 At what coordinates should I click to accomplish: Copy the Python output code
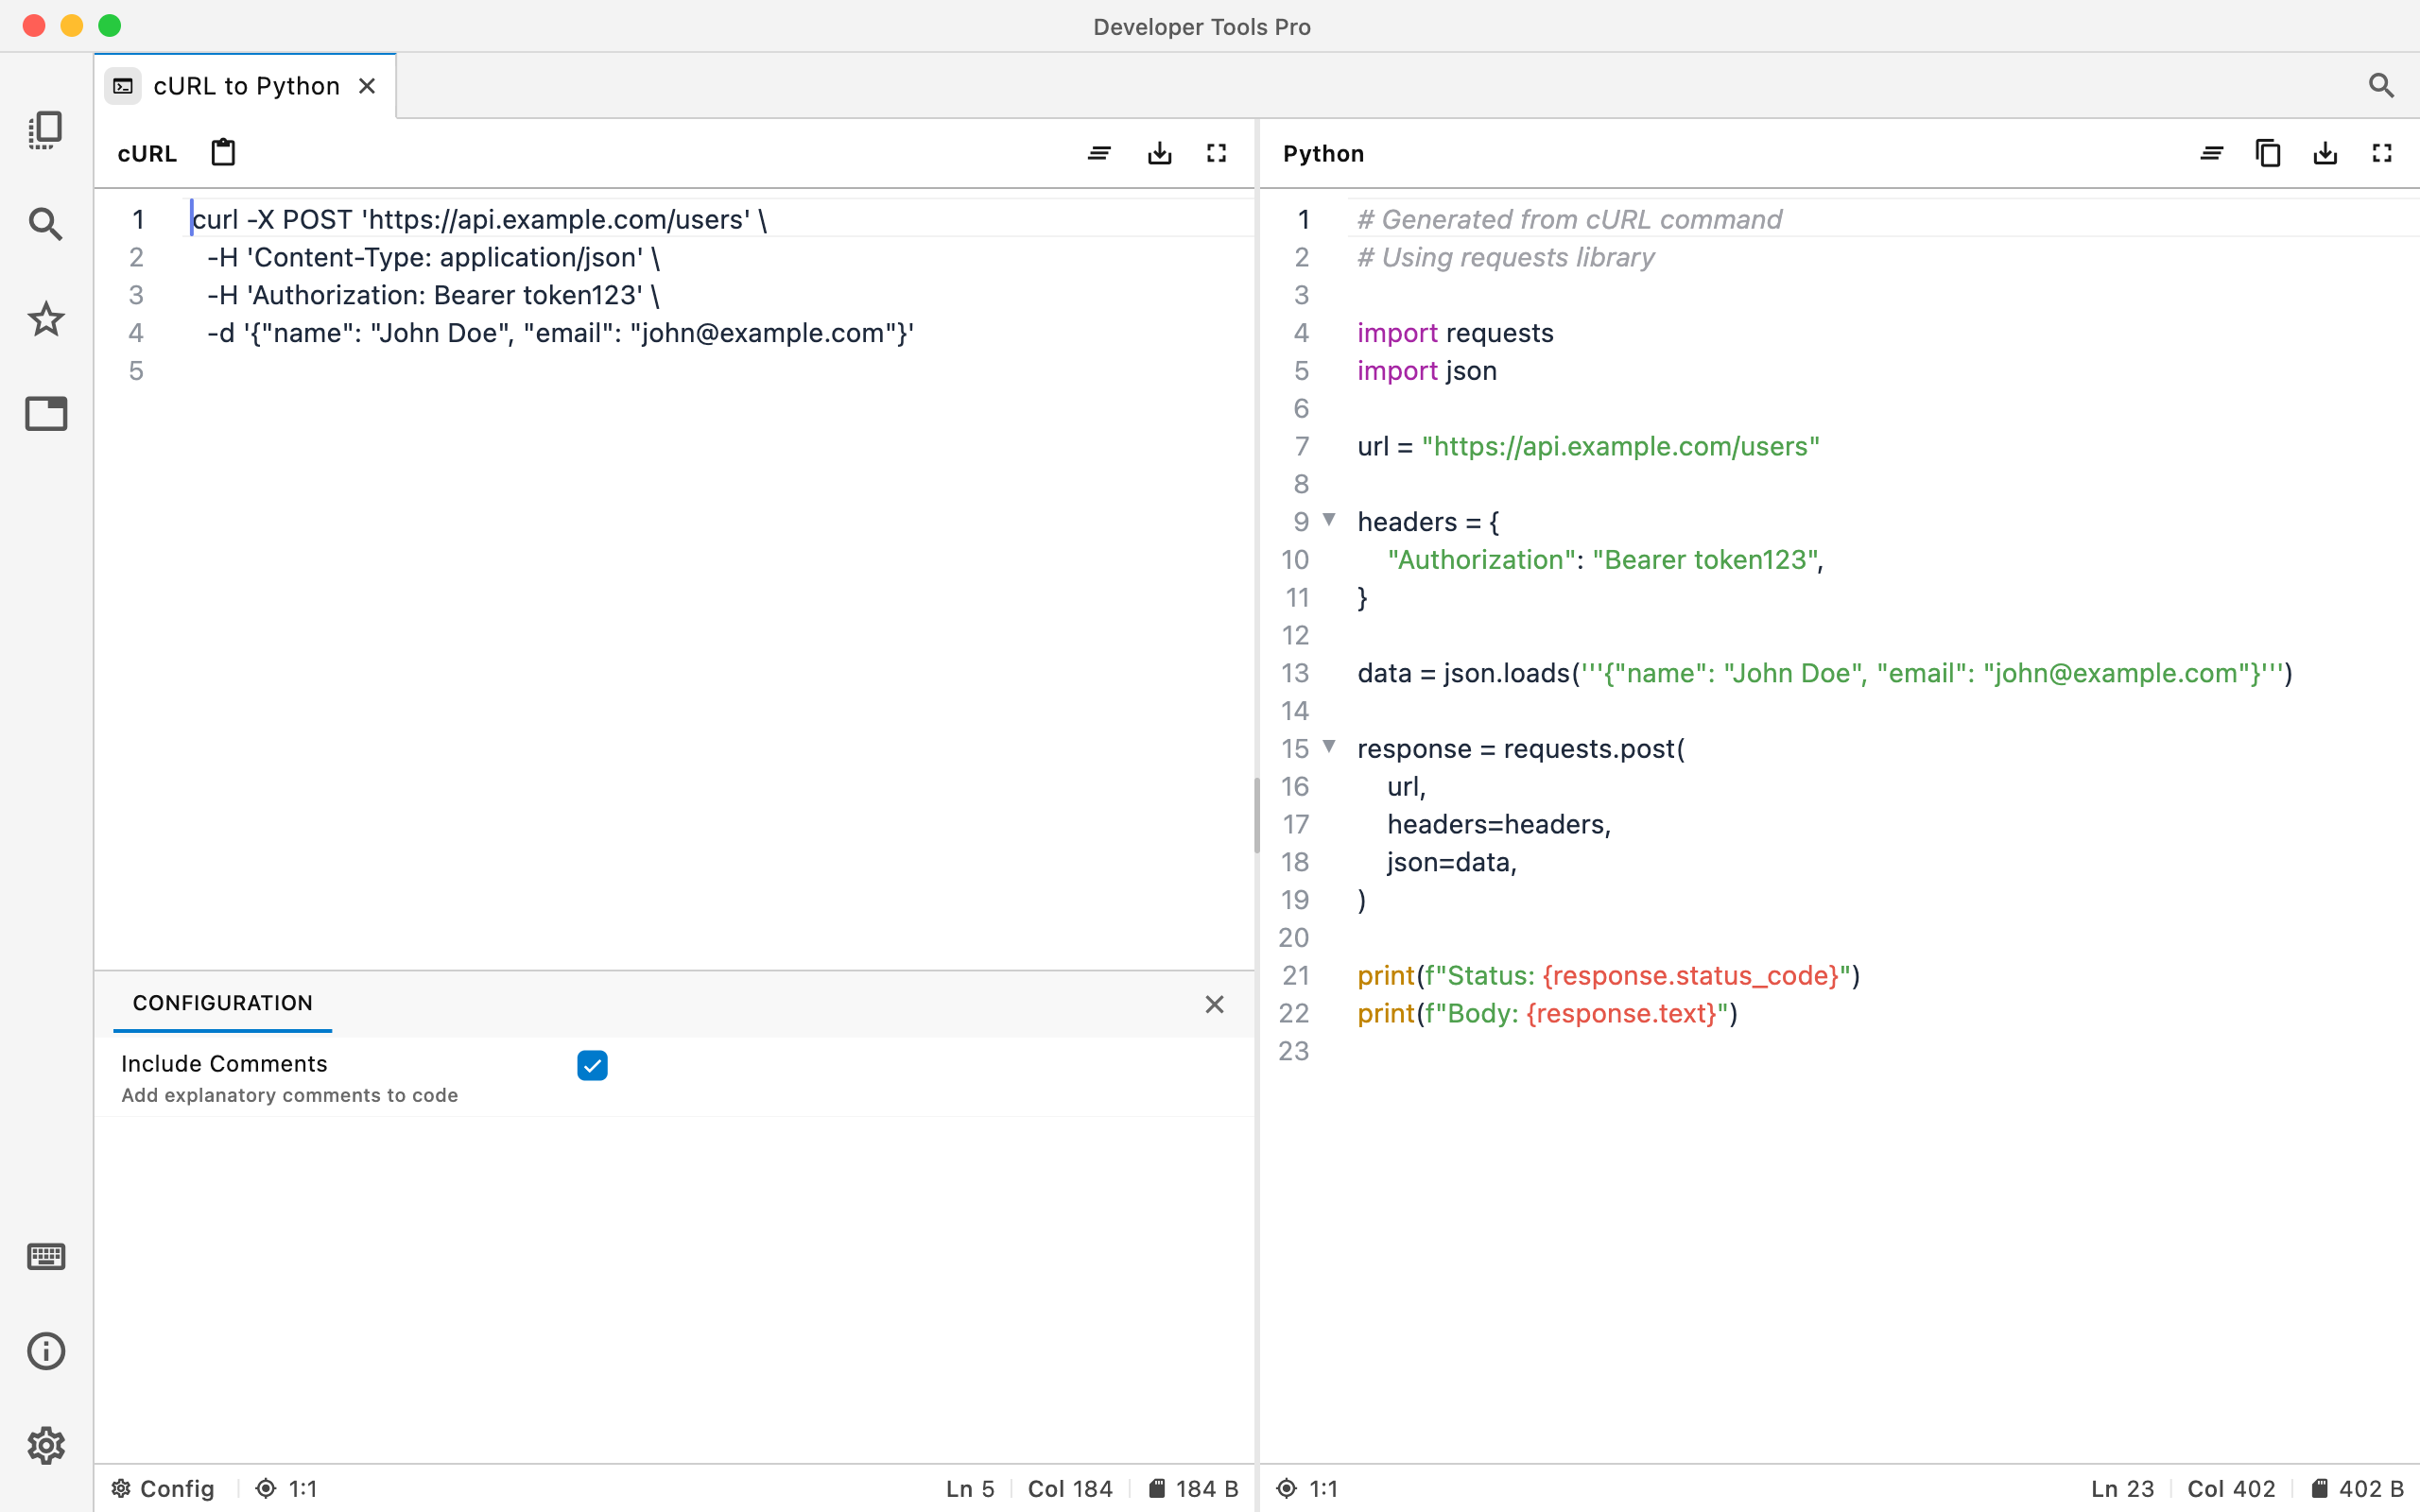point(2268,153)
